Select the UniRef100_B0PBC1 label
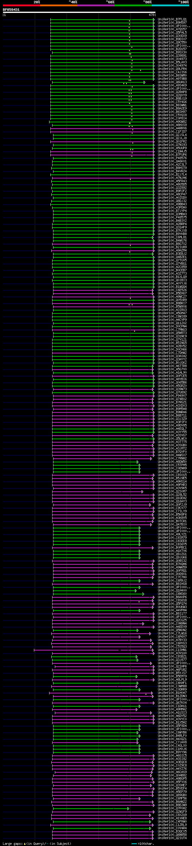 tap(172, 547)
